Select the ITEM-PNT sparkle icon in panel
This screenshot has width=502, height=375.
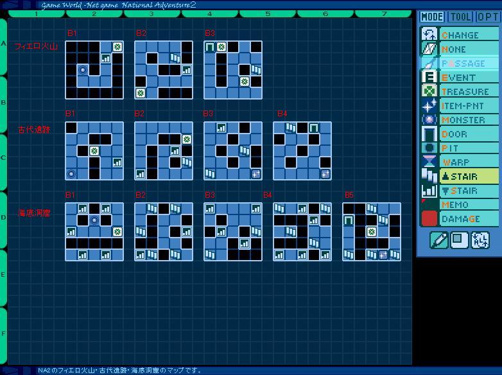click(429, 105)
